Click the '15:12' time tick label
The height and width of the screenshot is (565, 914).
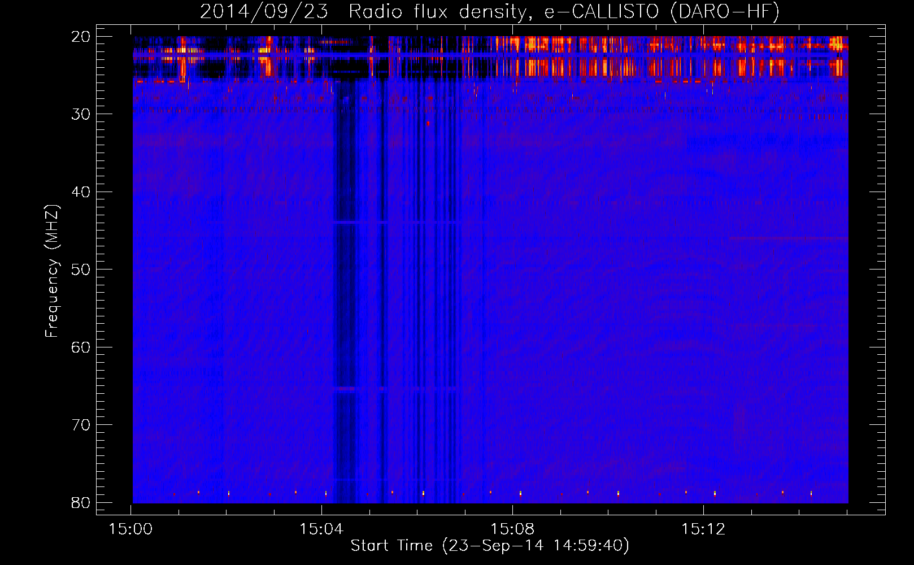(703, 529)
